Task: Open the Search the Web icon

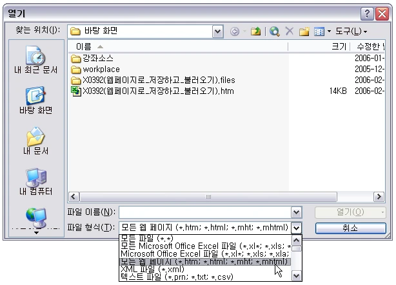Action: point(275,32)
